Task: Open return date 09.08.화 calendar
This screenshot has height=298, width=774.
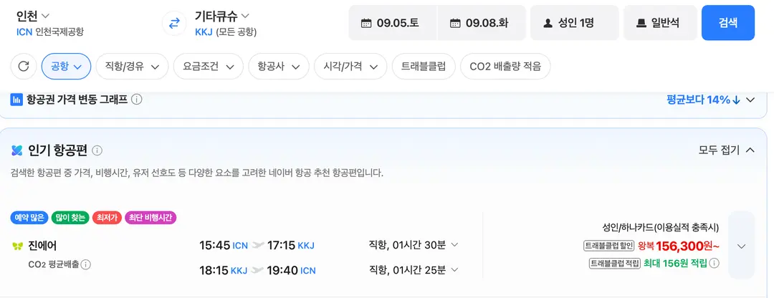Action: pos(482,23)
